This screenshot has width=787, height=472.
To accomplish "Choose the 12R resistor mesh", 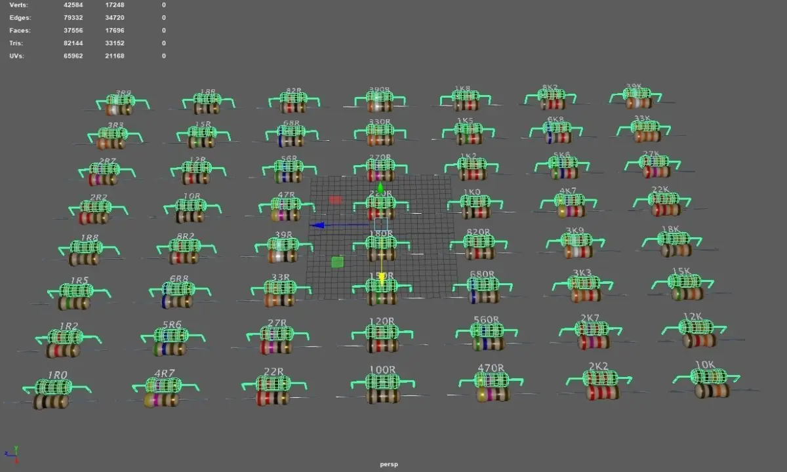I will coord(197,173).
